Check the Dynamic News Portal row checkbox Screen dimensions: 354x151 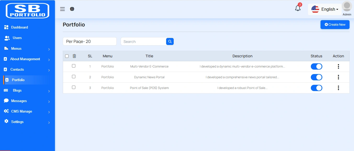point(74,77)
